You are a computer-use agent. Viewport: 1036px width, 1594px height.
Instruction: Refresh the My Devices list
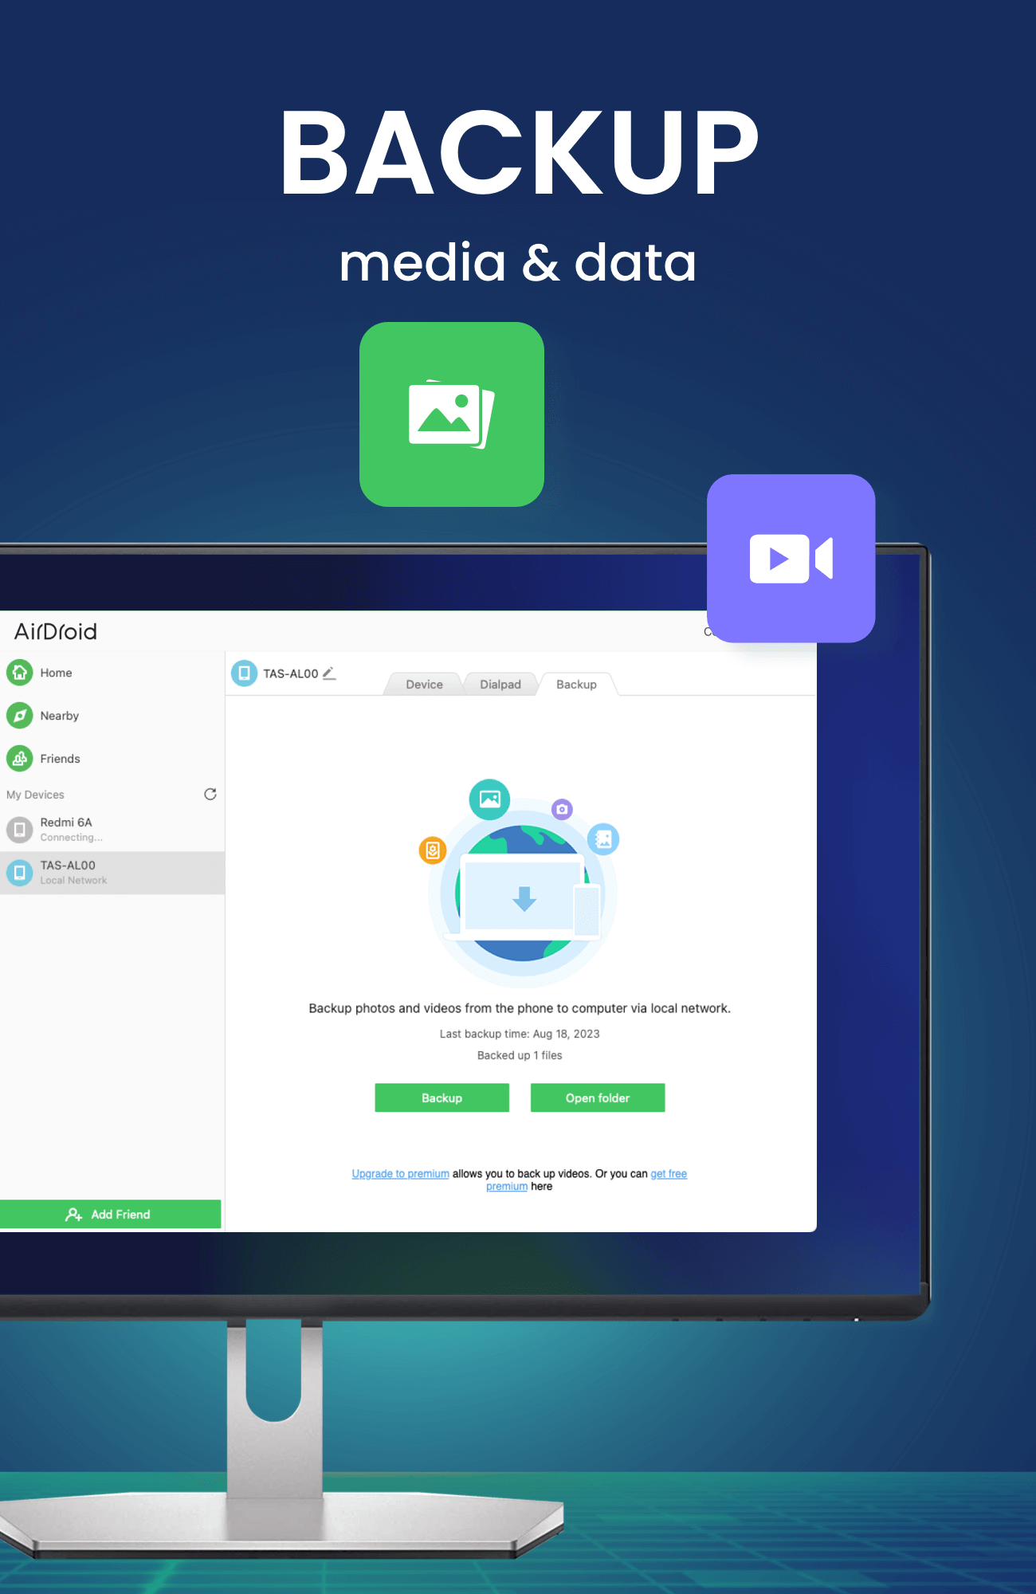click(210, 794)
